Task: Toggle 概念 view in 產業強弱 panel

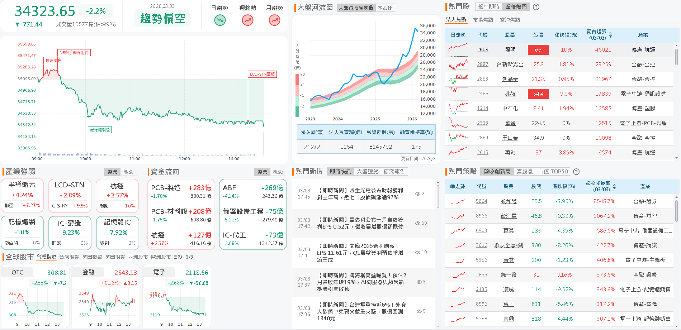Action: click(x=129, y=172)
